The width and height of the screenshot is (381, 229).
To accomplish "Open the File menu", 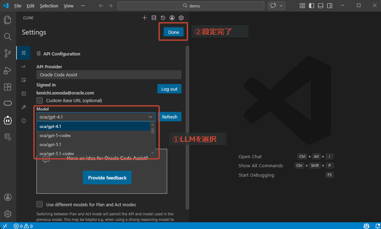I will pyautogui.click(x=18, y=6).
